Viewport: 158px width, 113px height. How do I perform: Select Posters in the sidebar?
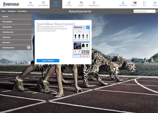(x=16, y=17)
